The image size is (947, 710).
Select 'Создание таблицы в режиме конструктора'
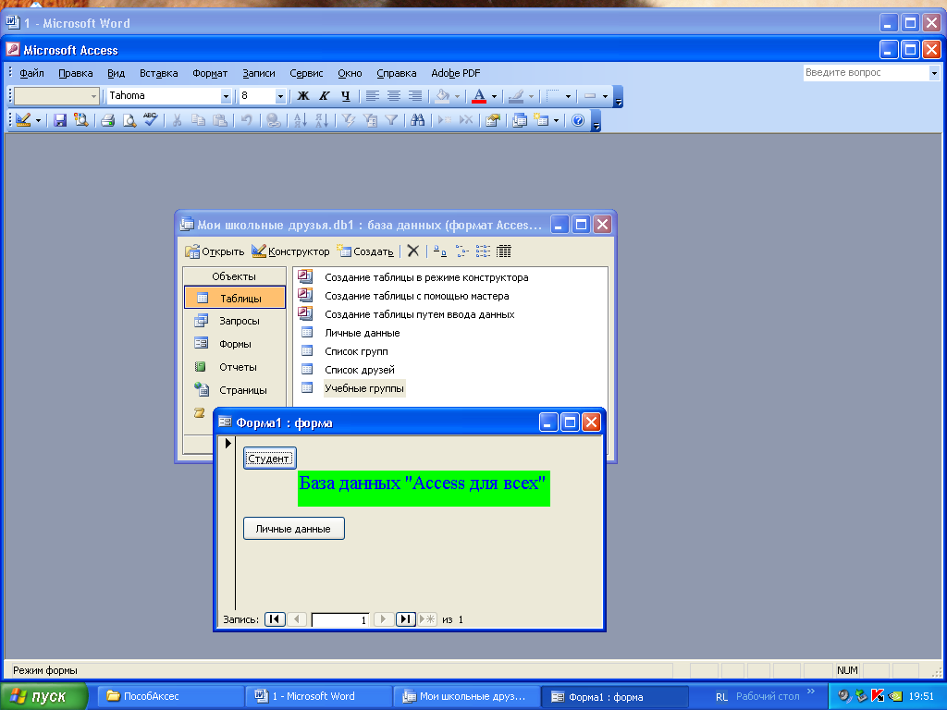point(426,277)
